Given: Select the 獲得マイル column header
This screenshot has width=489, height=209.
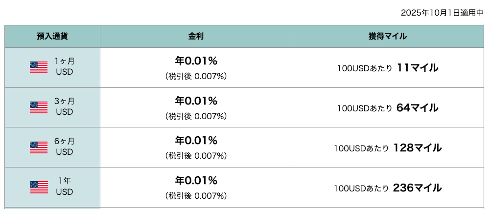Looking at the screenshot, I should pyautogui.click(x=388, y=37).
